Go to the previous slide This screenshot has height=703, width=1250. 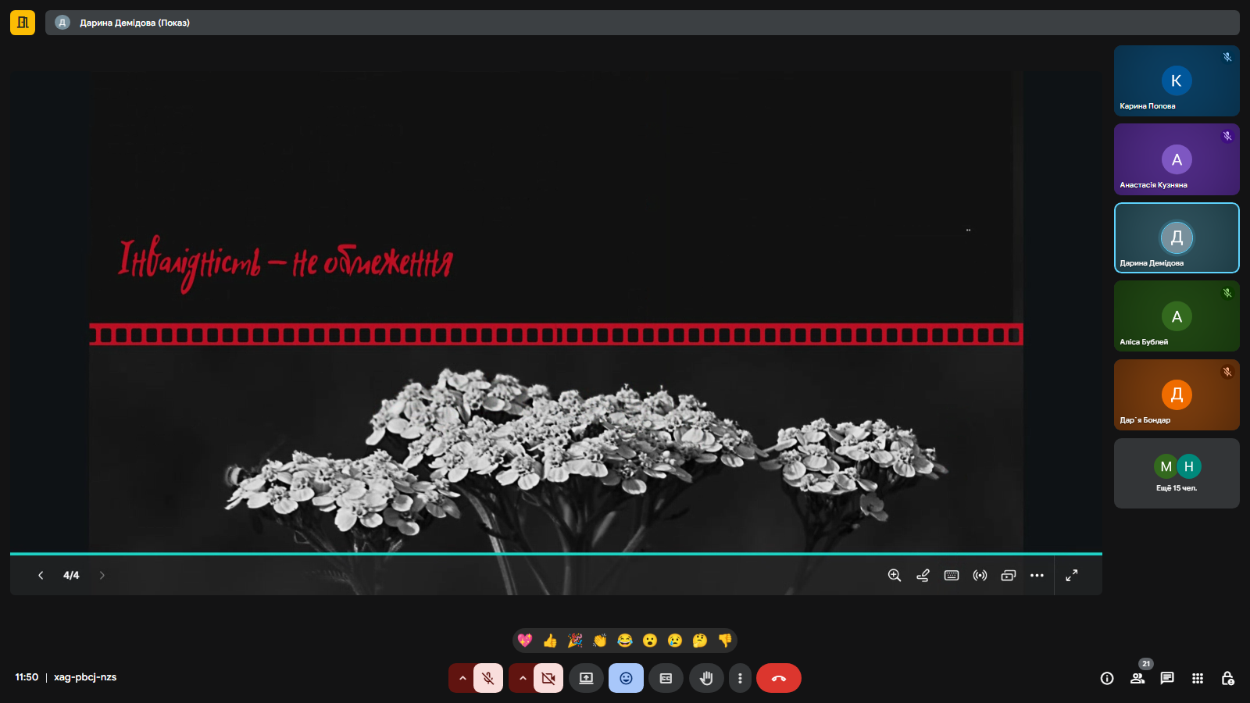[41, 576]
